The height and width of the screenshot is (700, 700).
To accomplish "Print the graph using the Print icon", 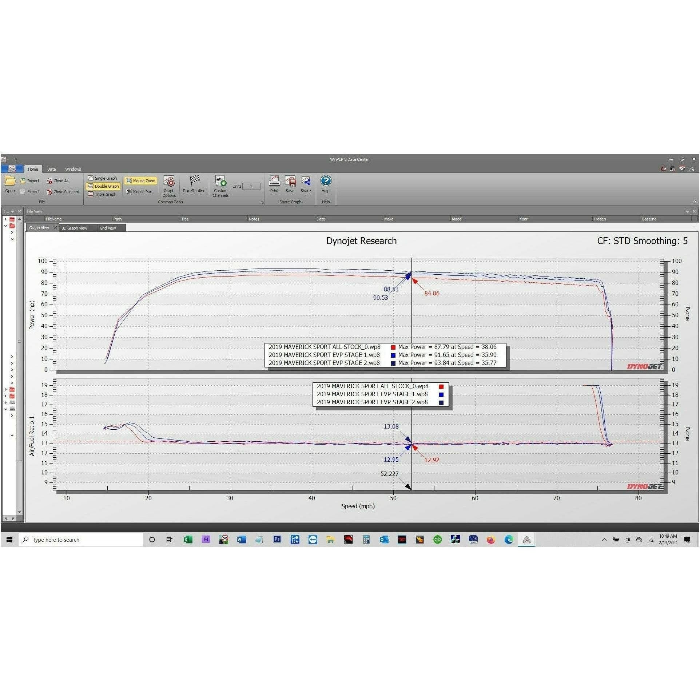I will coord(274,181).
